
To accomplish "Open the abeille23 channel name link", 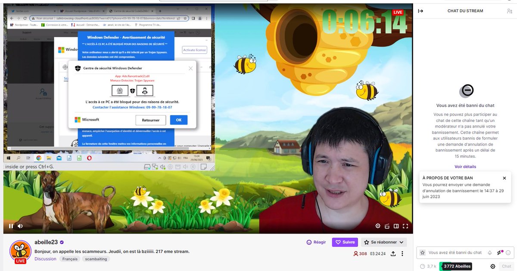I will 46,242.
